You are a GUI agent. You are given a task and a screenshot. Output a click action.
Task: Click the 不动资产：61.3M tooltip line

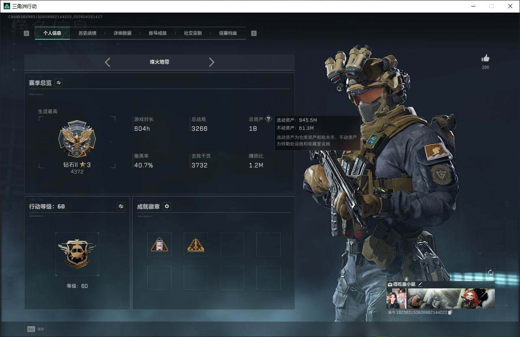click(x=295, y=128)
